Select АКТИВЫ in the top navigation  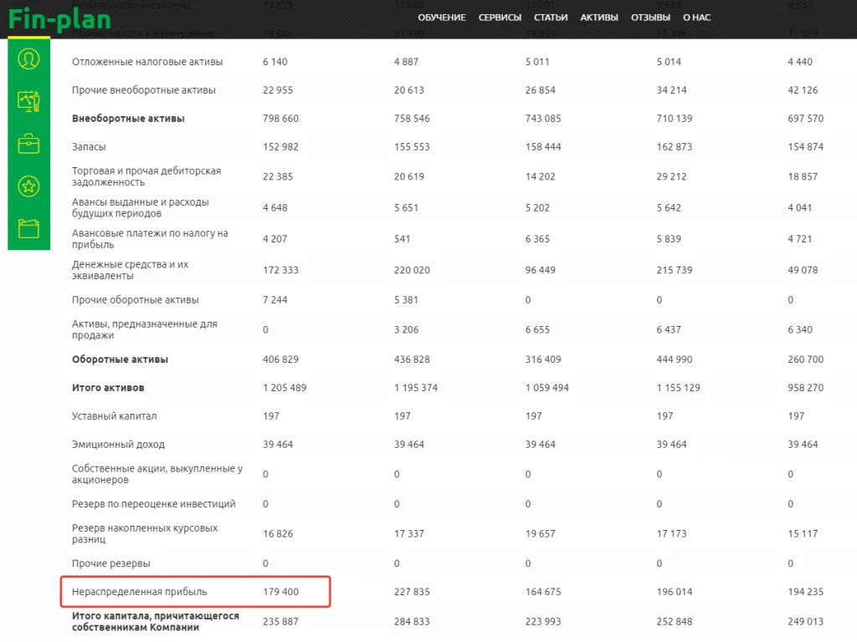coord(599,18)
